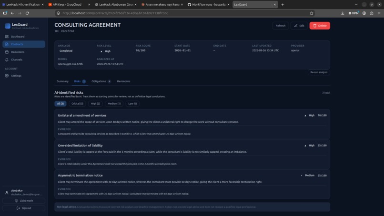Open the browser extensions icon

pyautogui.click(x=372, y=13)
